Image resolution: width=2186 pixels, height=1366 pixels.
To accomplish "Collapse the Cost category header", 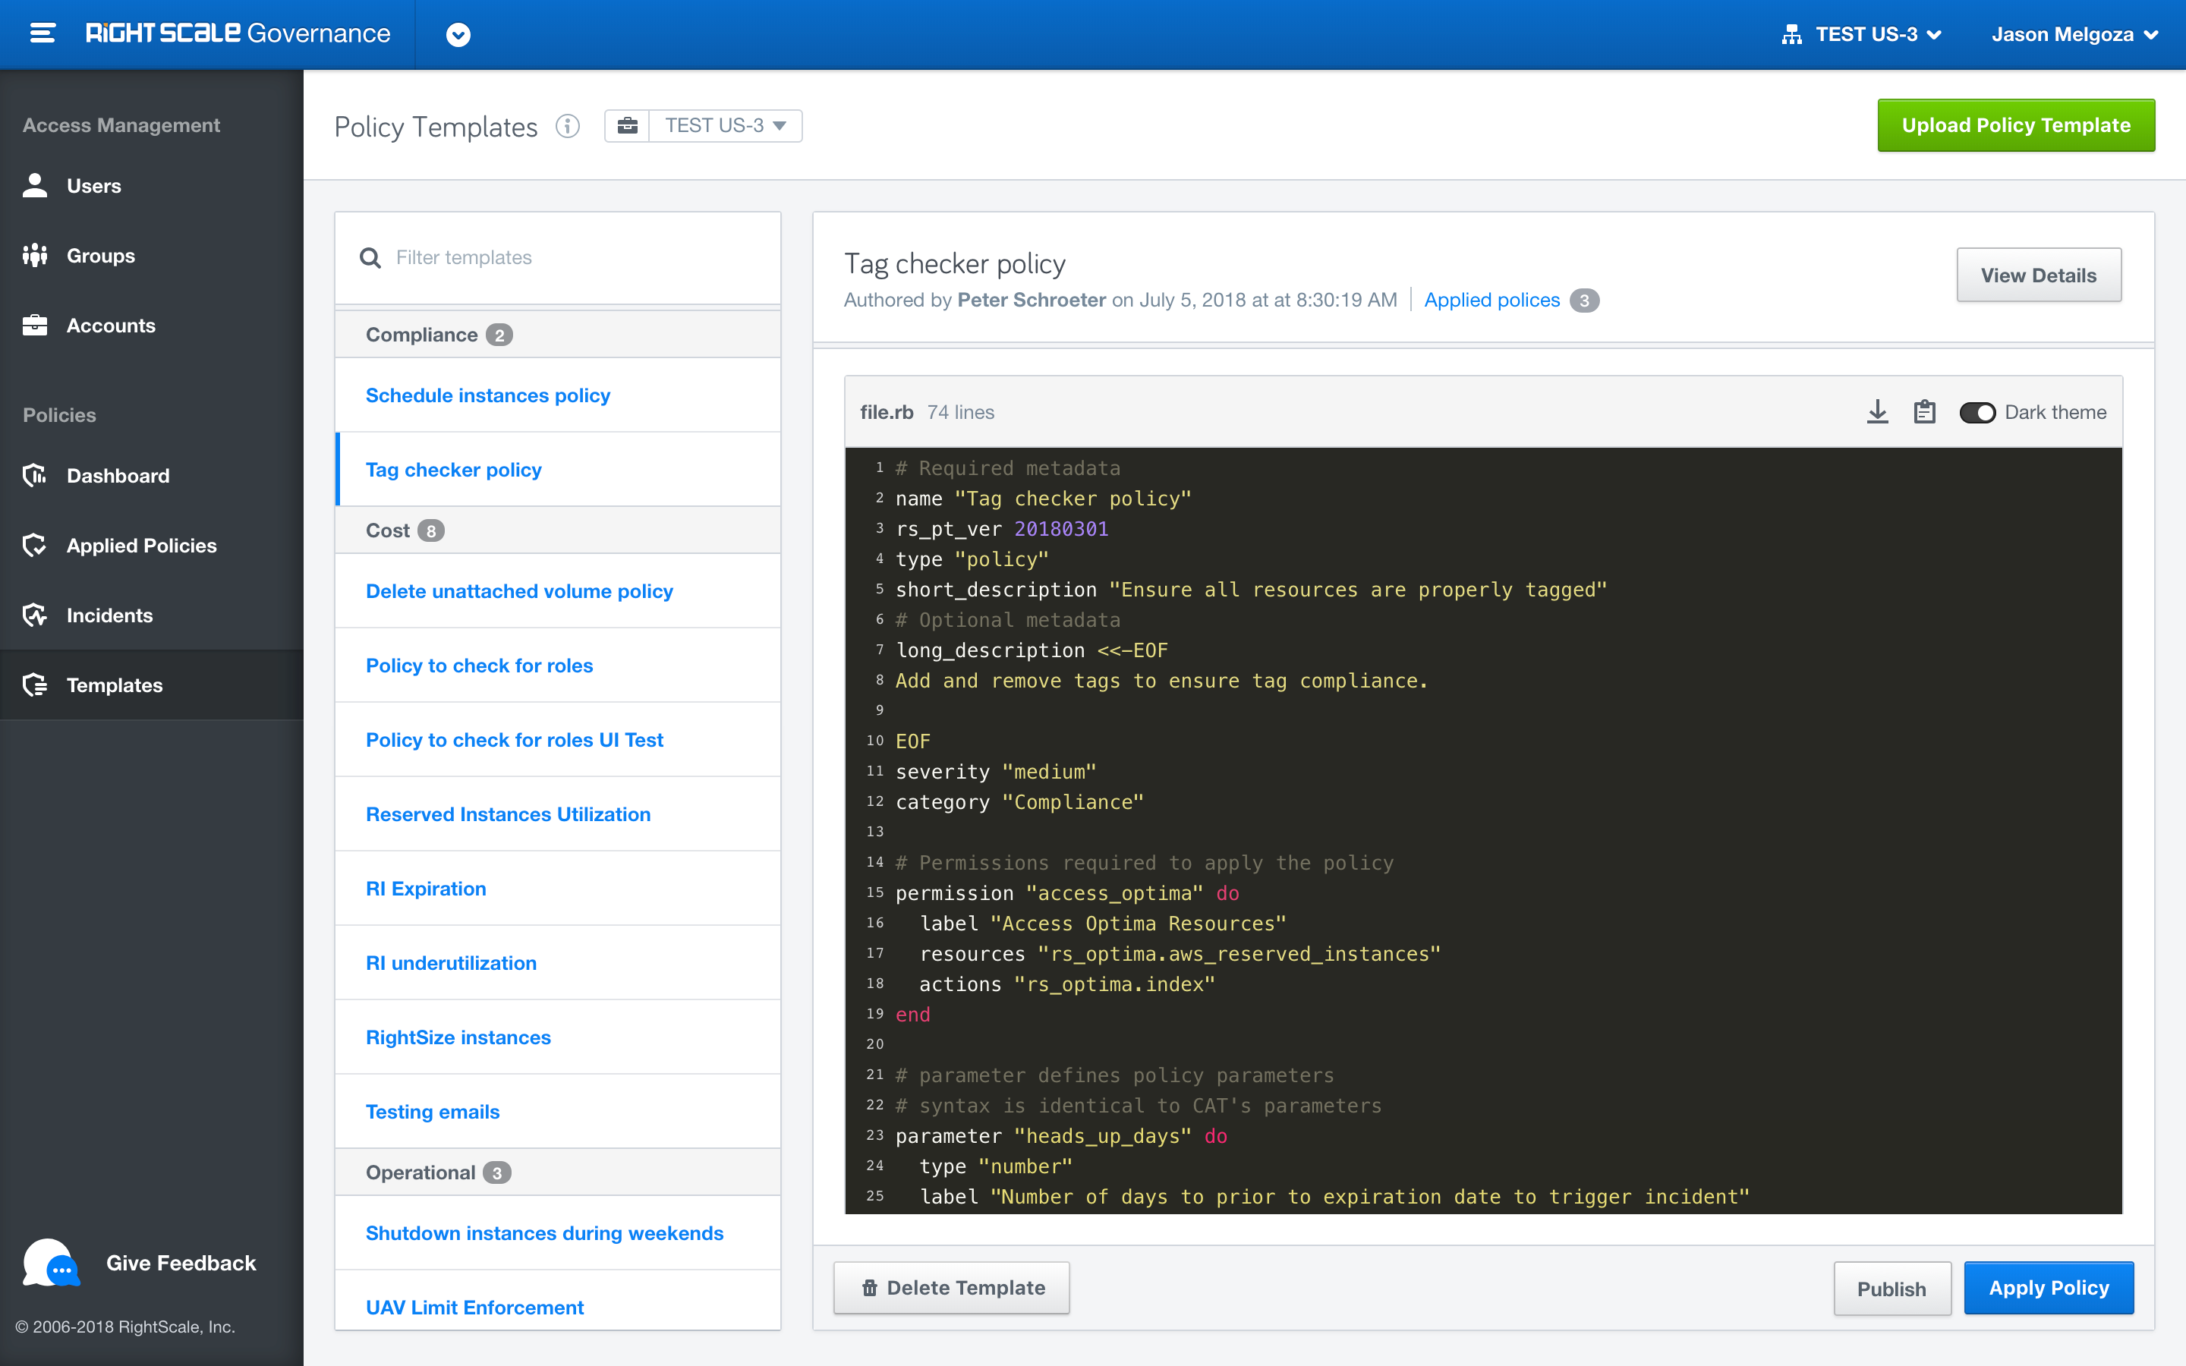I will pyautogui.click(x=557, y=530).
